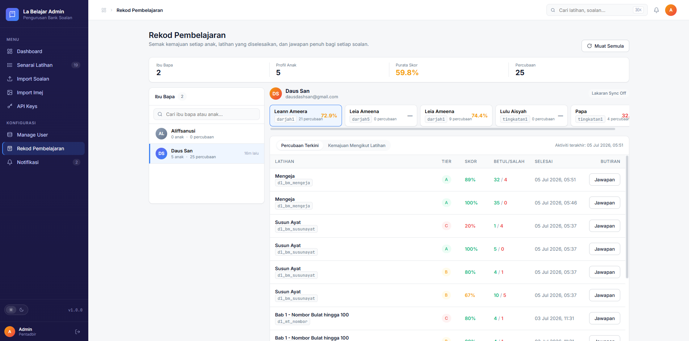Click the La Belajar Admin logo icon
689x341 pixels.
[x=12, y=14]
